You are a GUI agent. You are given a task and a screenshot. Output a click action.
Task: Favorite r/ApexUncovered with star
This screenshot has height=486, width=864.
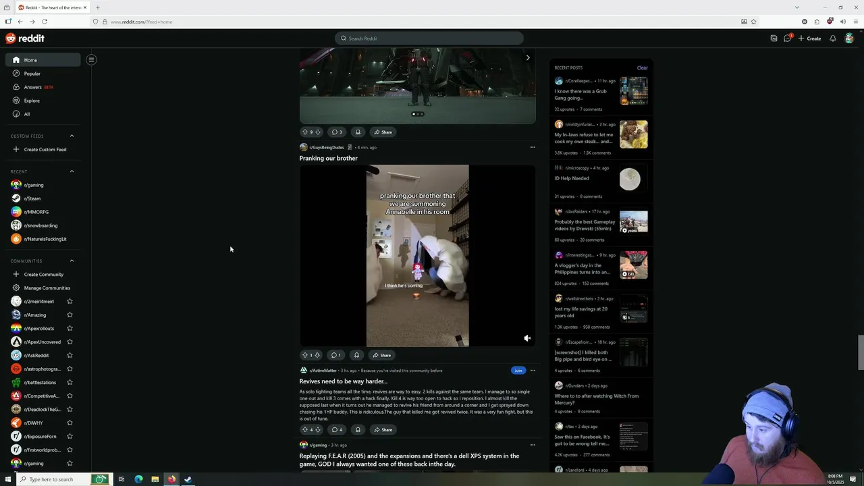point(70,342)
